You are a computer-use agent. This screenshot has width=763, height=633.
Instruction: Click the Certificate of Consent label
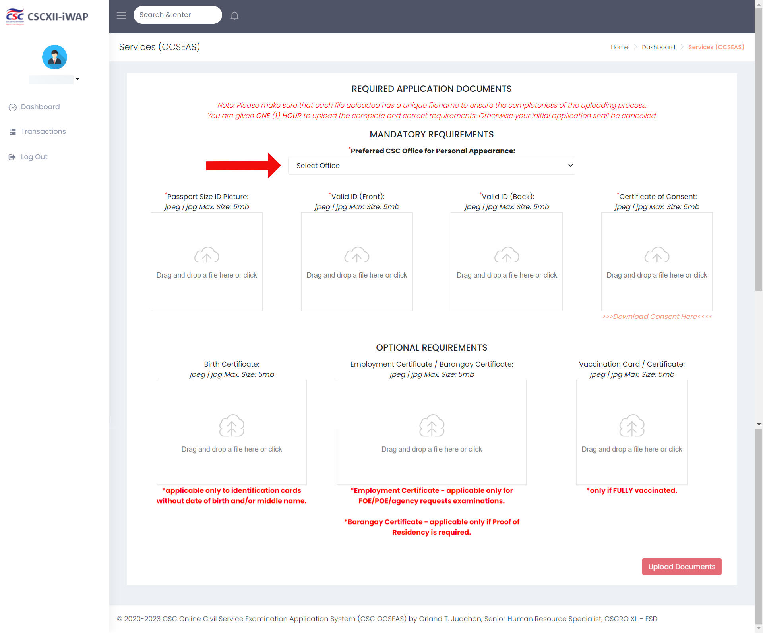click(657, 196)
